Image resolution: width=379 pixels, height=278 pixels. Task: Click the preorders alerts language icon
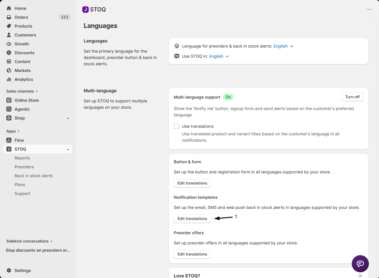click(177, 46)
